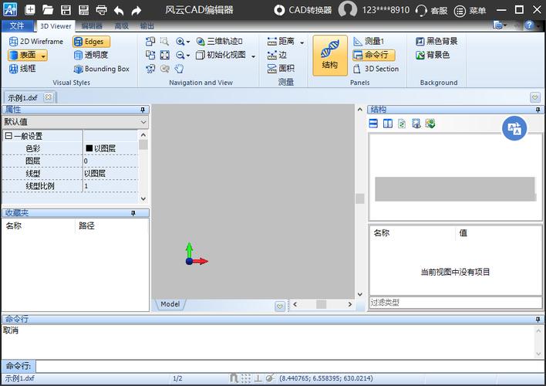This screenshot has width=546, height=386.
Task: Switch to 黑色背景 black background
Action: tap(436, 42)
